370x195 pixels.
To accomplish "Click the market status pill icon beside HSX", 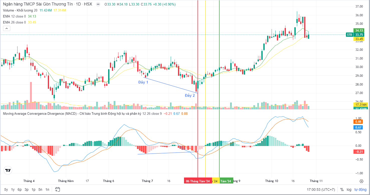I will click(99, 4).
